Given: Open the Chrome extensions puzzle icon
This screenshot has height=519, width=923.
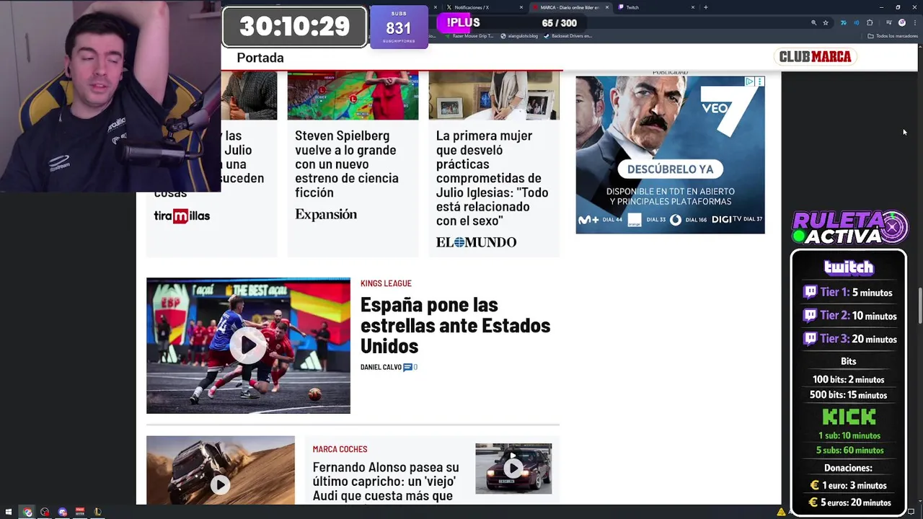Looking at the screenshot, I should [x=870, y=23].
